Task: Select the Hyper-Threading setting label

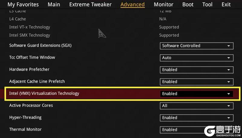Action: [25, 117]
